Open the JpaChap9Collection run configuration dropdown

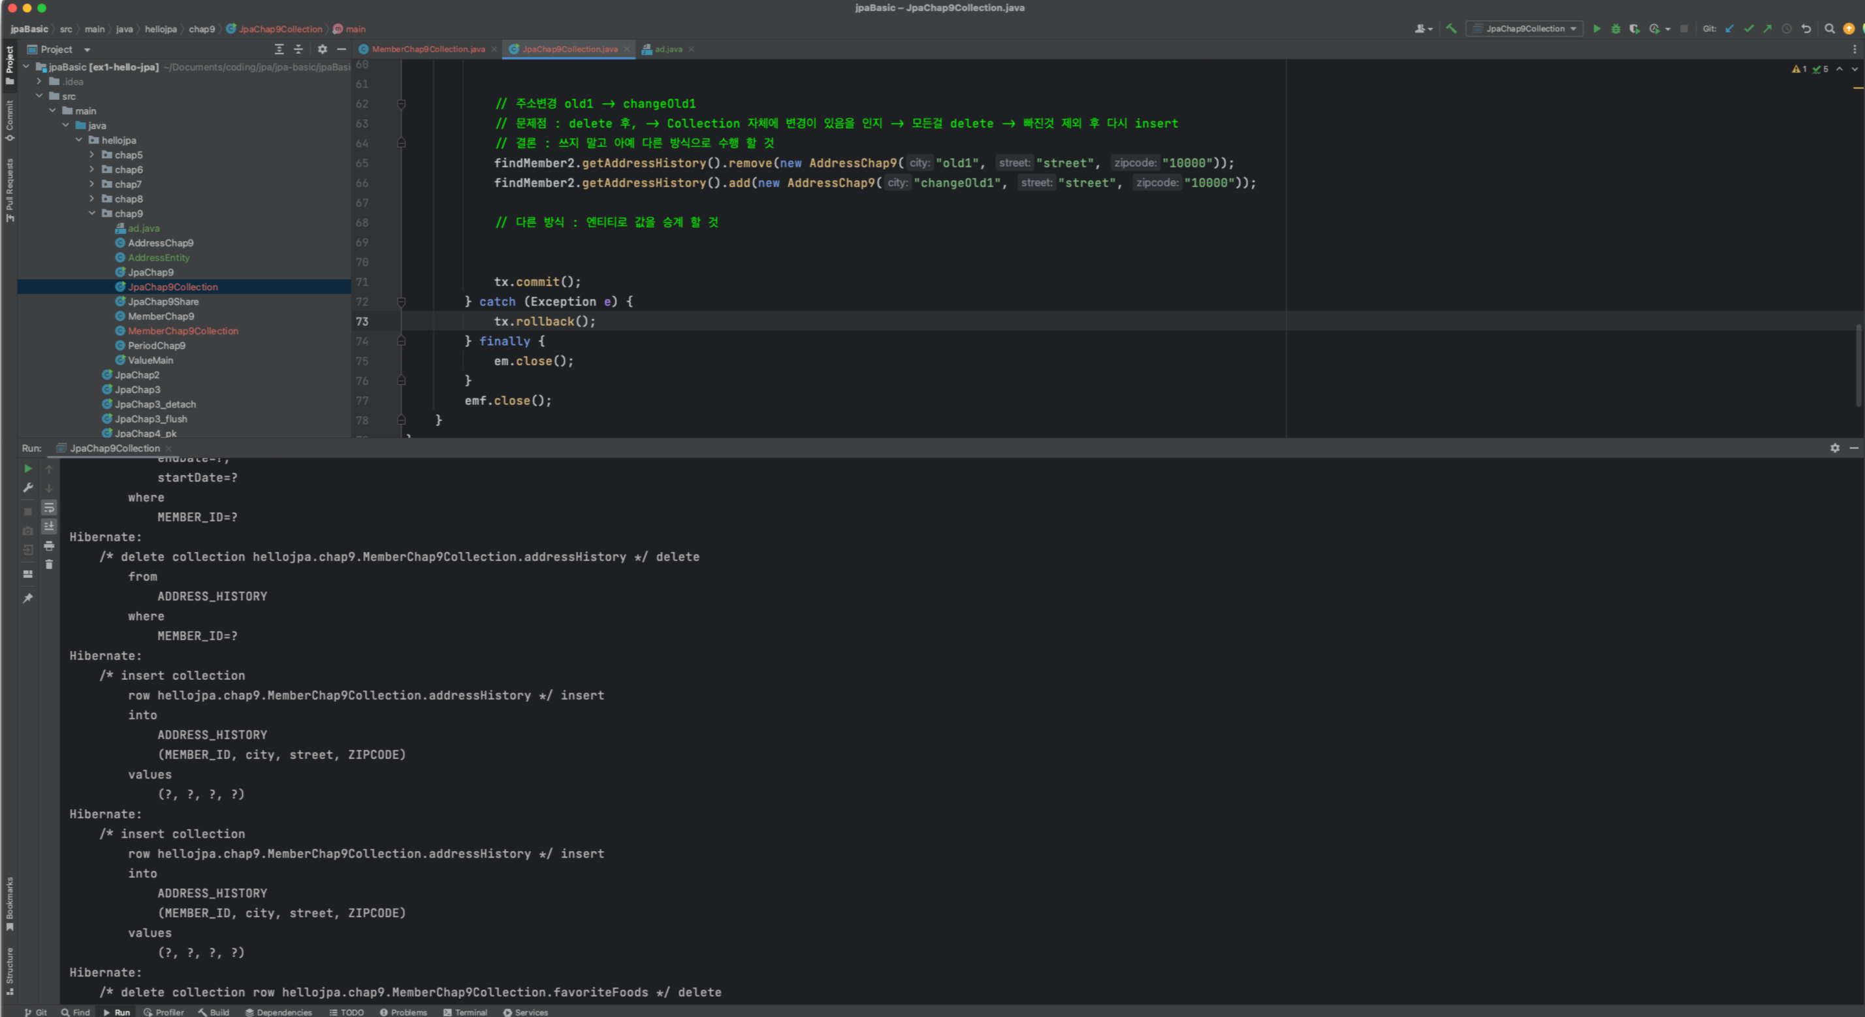click(1525, 29)
